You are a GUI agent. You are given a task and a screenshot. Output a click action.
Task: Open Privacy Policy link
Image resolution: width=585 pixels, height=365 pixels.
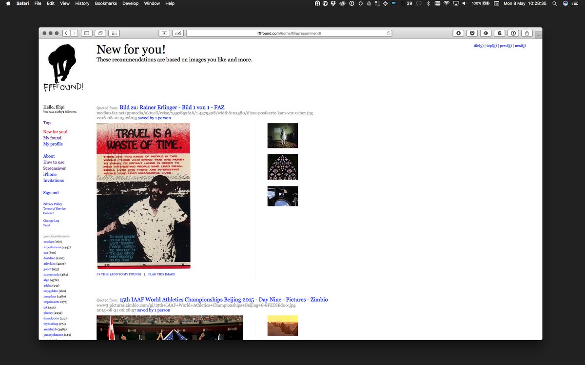[x=53, y=204]
